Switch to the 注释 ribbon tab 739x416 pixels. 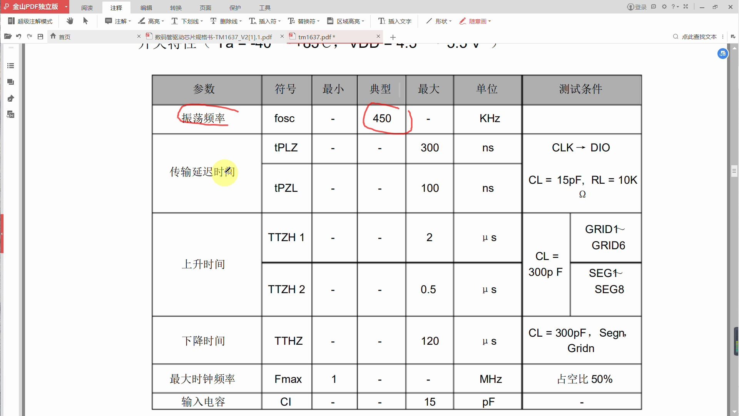(116, 8)
